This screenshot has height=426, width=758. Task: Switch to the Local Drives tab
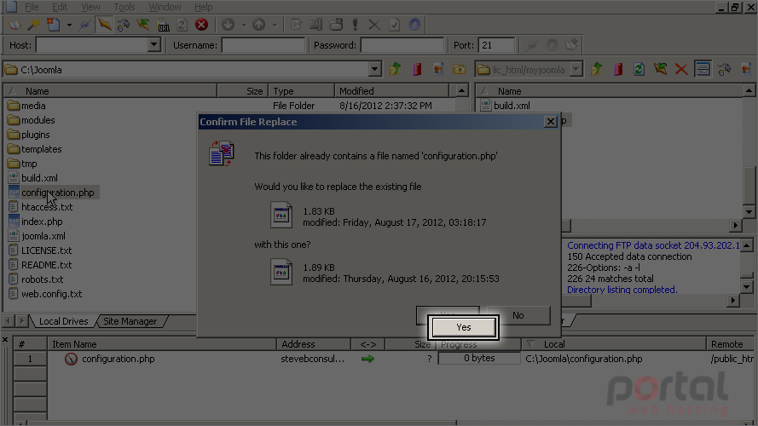(x=63, y=321)
